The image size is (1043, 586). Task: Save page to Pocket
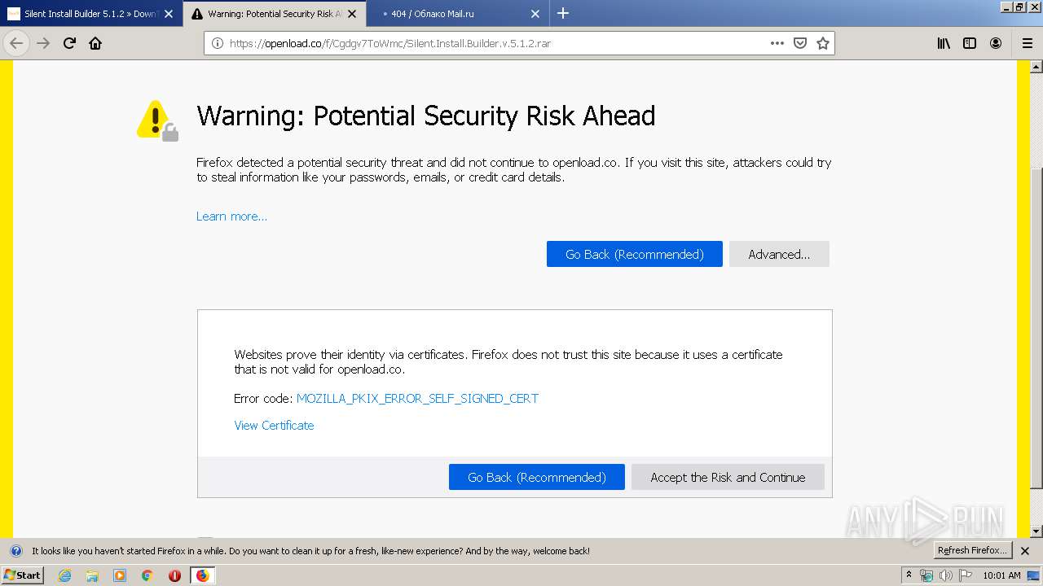pos(799,43)
